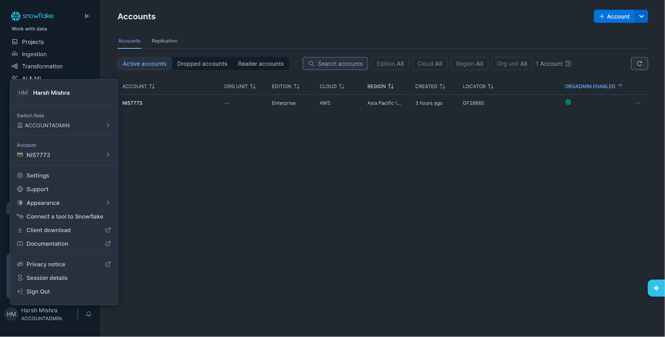Click Harsh Mishra name in menu header

(51, 93)
